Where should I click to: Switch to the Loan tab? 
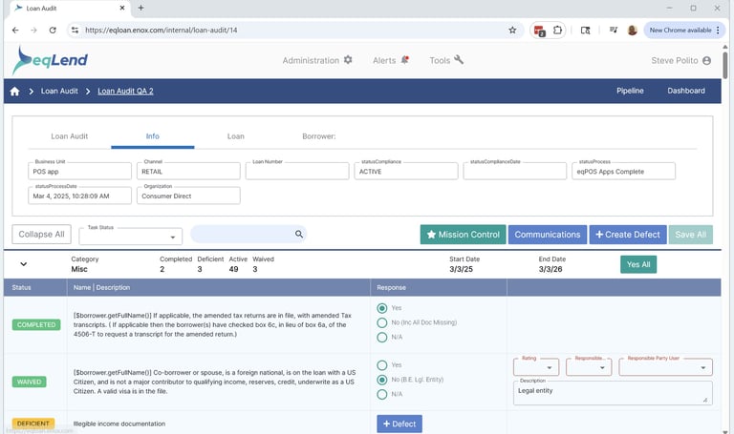[235, 136]
